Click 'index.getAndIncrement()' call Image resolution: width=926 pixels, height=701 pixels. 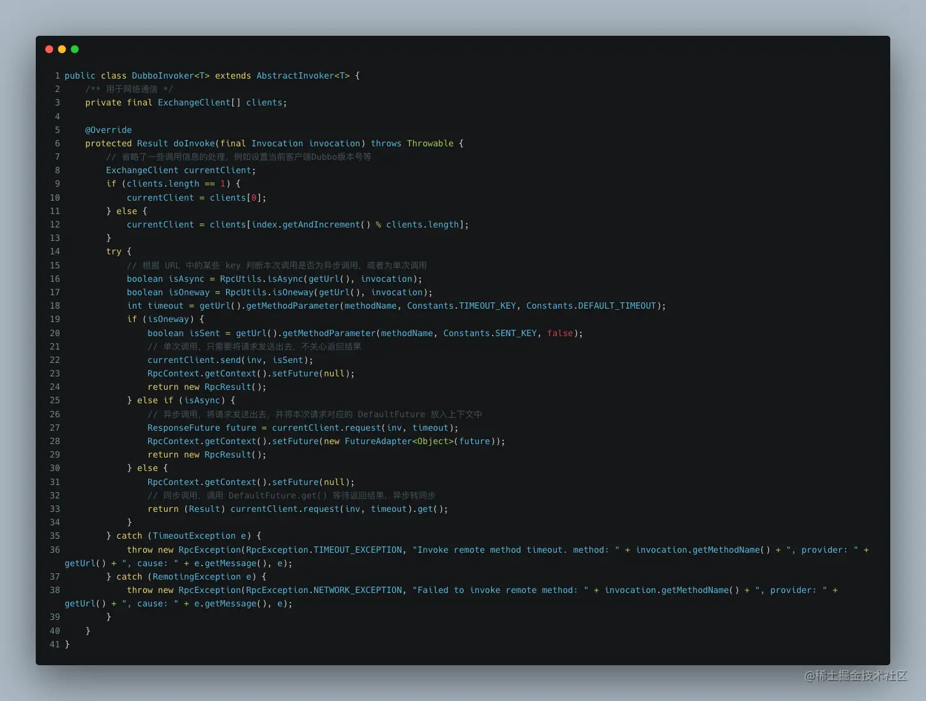click(x=311, y=224)
